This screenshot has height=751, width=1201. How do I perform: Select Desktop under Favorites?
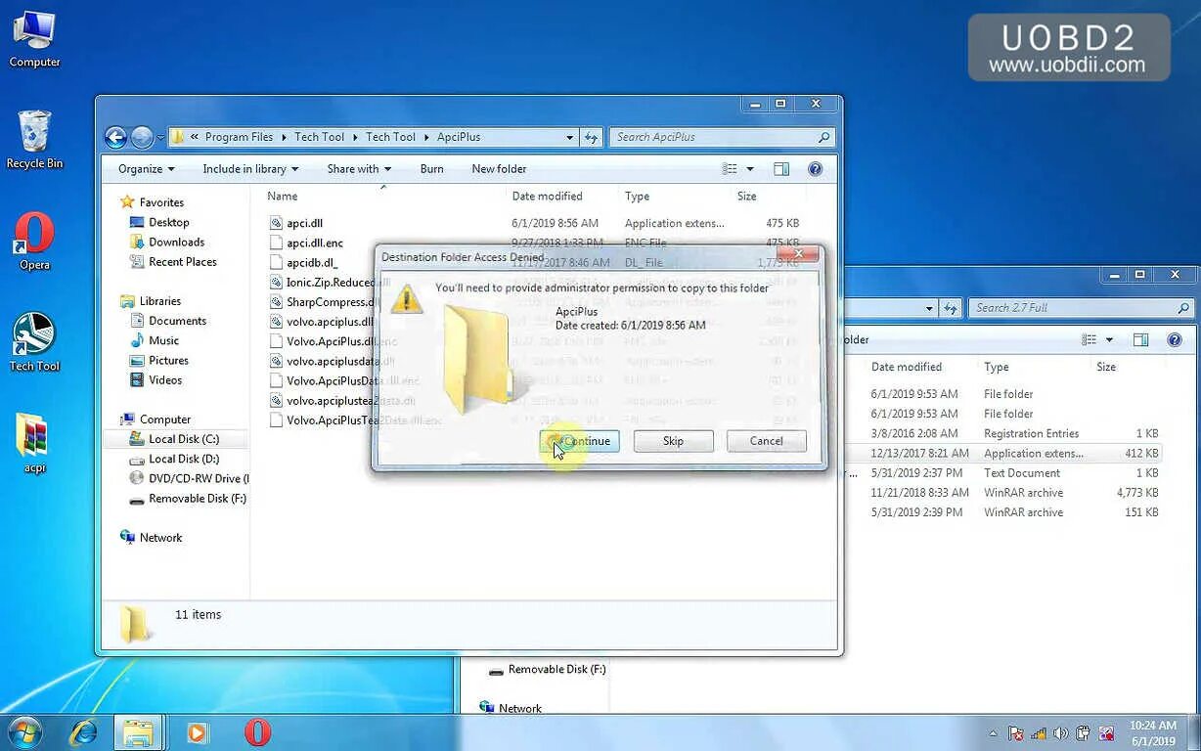coord(168,223)
